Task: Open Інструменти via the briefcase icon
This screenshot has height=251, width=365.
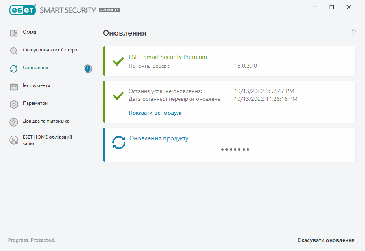Action: coord(14,86)
